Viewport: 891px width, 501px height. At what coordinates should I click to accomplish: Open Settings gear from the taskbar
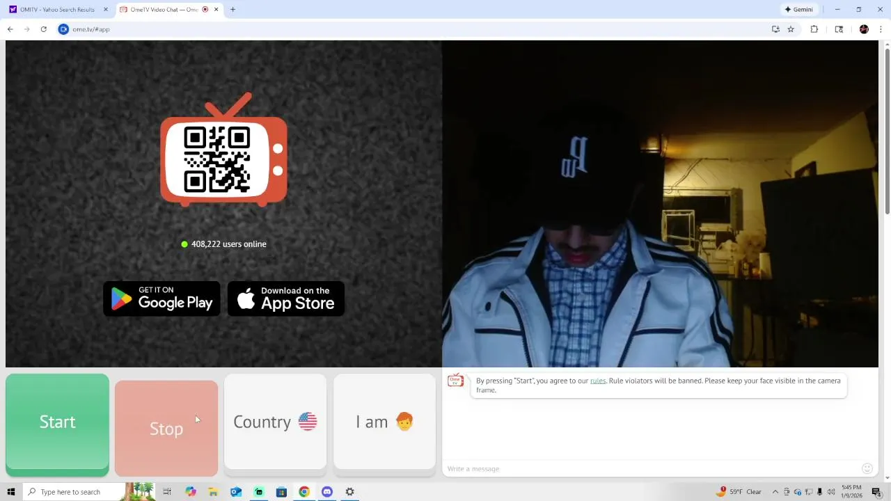tap(350, 492)
